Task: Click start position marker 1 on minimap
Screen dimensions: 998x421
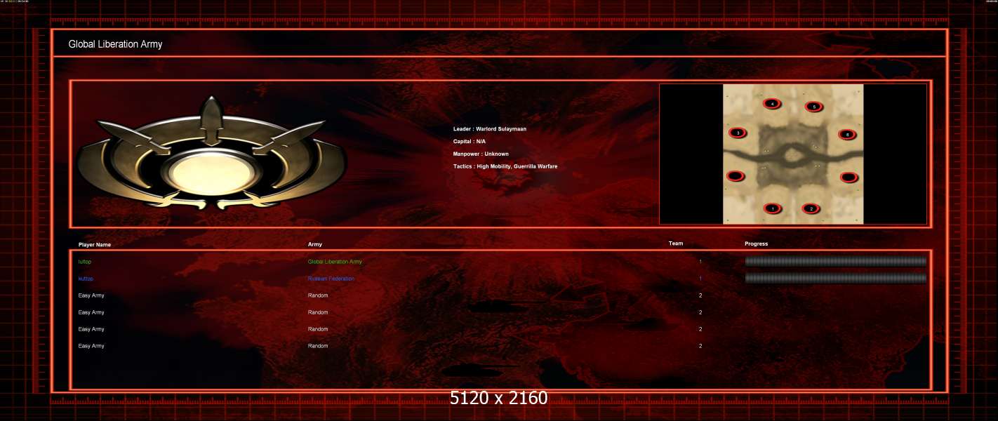Action: pyautogui.click(x=772, y=208)
